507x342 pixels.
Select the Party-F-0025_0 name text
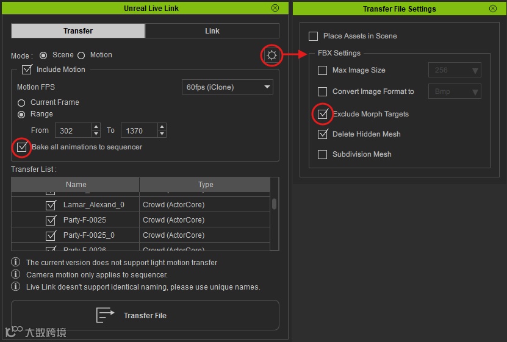pos(89,235)
